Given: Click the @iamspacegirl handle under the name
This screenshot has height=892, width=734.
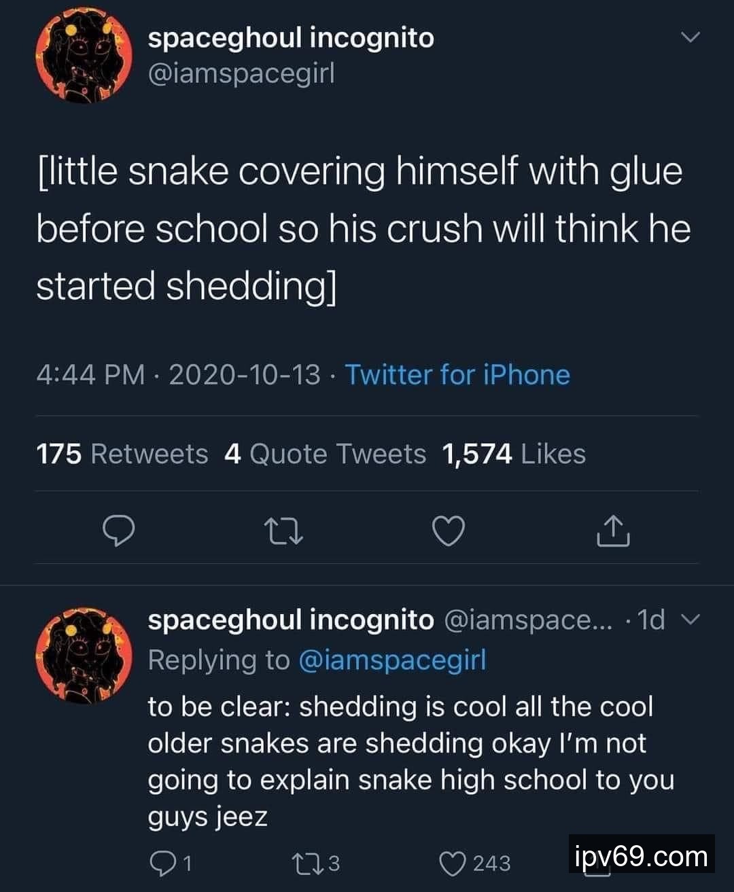Looking at the screenshot, I should coord(241,73).
